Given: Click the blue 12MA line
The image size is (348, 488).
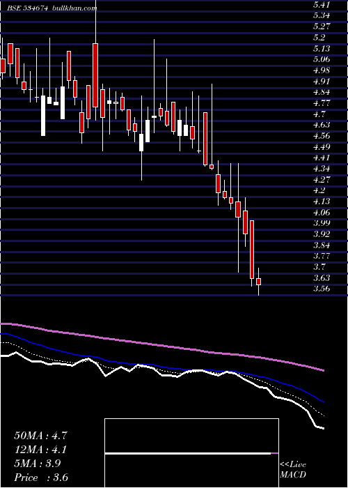Looking at the screenshot, I should coord(161,367).
